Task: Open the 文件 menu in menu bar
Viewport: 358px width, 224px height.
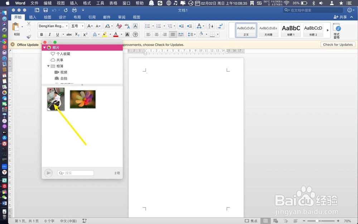Action: click(34, 3)
